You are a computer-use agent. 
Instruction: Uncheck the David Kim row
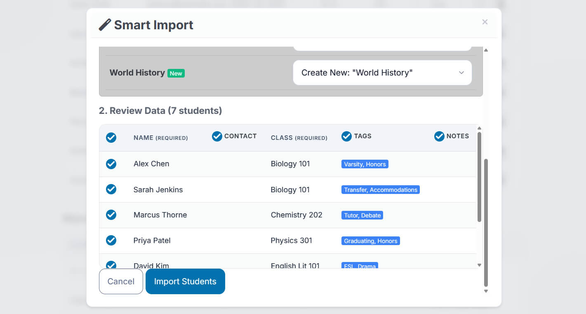(x=111, y=265)
